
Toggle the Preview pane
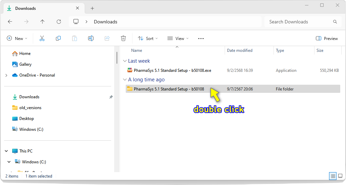[x=327, y=38]
